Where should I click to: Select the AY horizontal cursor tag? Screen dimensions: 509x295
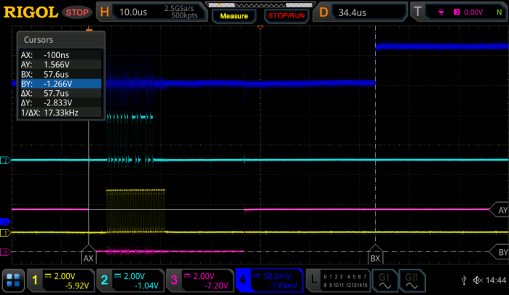tap(500, 210)
